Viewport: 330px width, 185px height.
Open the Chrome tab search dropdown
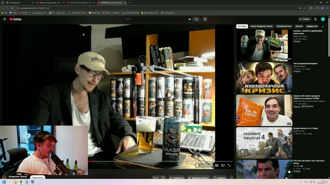[3, 3]
